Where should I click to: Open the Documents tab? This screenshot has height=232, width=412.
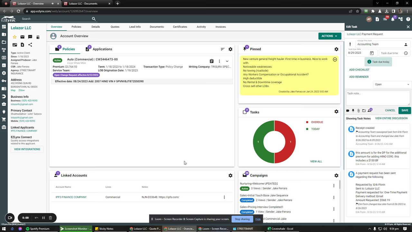click(157, 27)
